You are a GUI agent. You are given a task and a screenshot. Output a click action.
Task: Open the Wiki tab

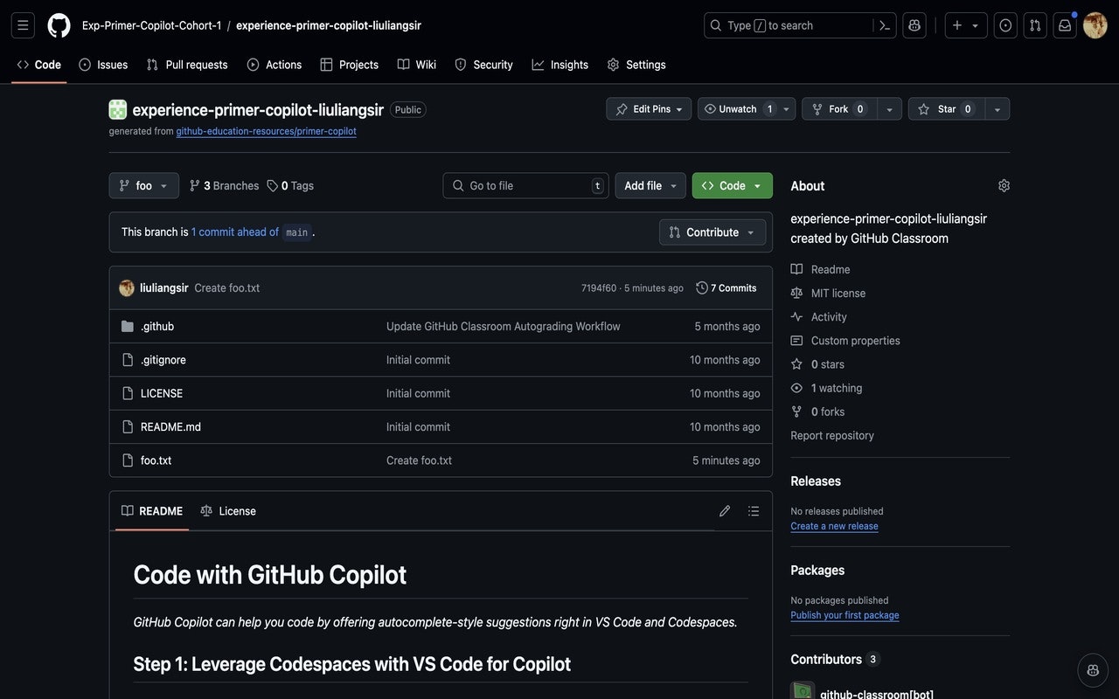[416, 65]
